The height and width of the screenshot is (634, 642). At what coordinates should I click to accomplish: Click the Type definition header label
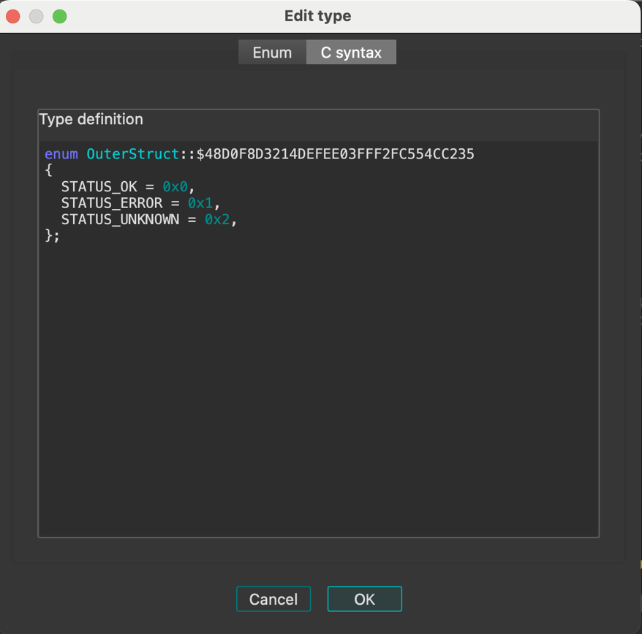tap(91, 119)
